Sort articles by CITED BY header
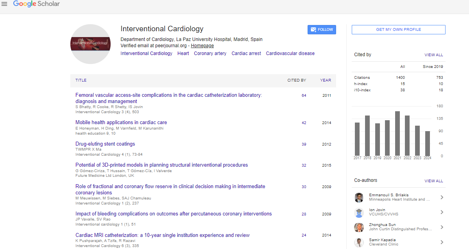 pos(297,80)
